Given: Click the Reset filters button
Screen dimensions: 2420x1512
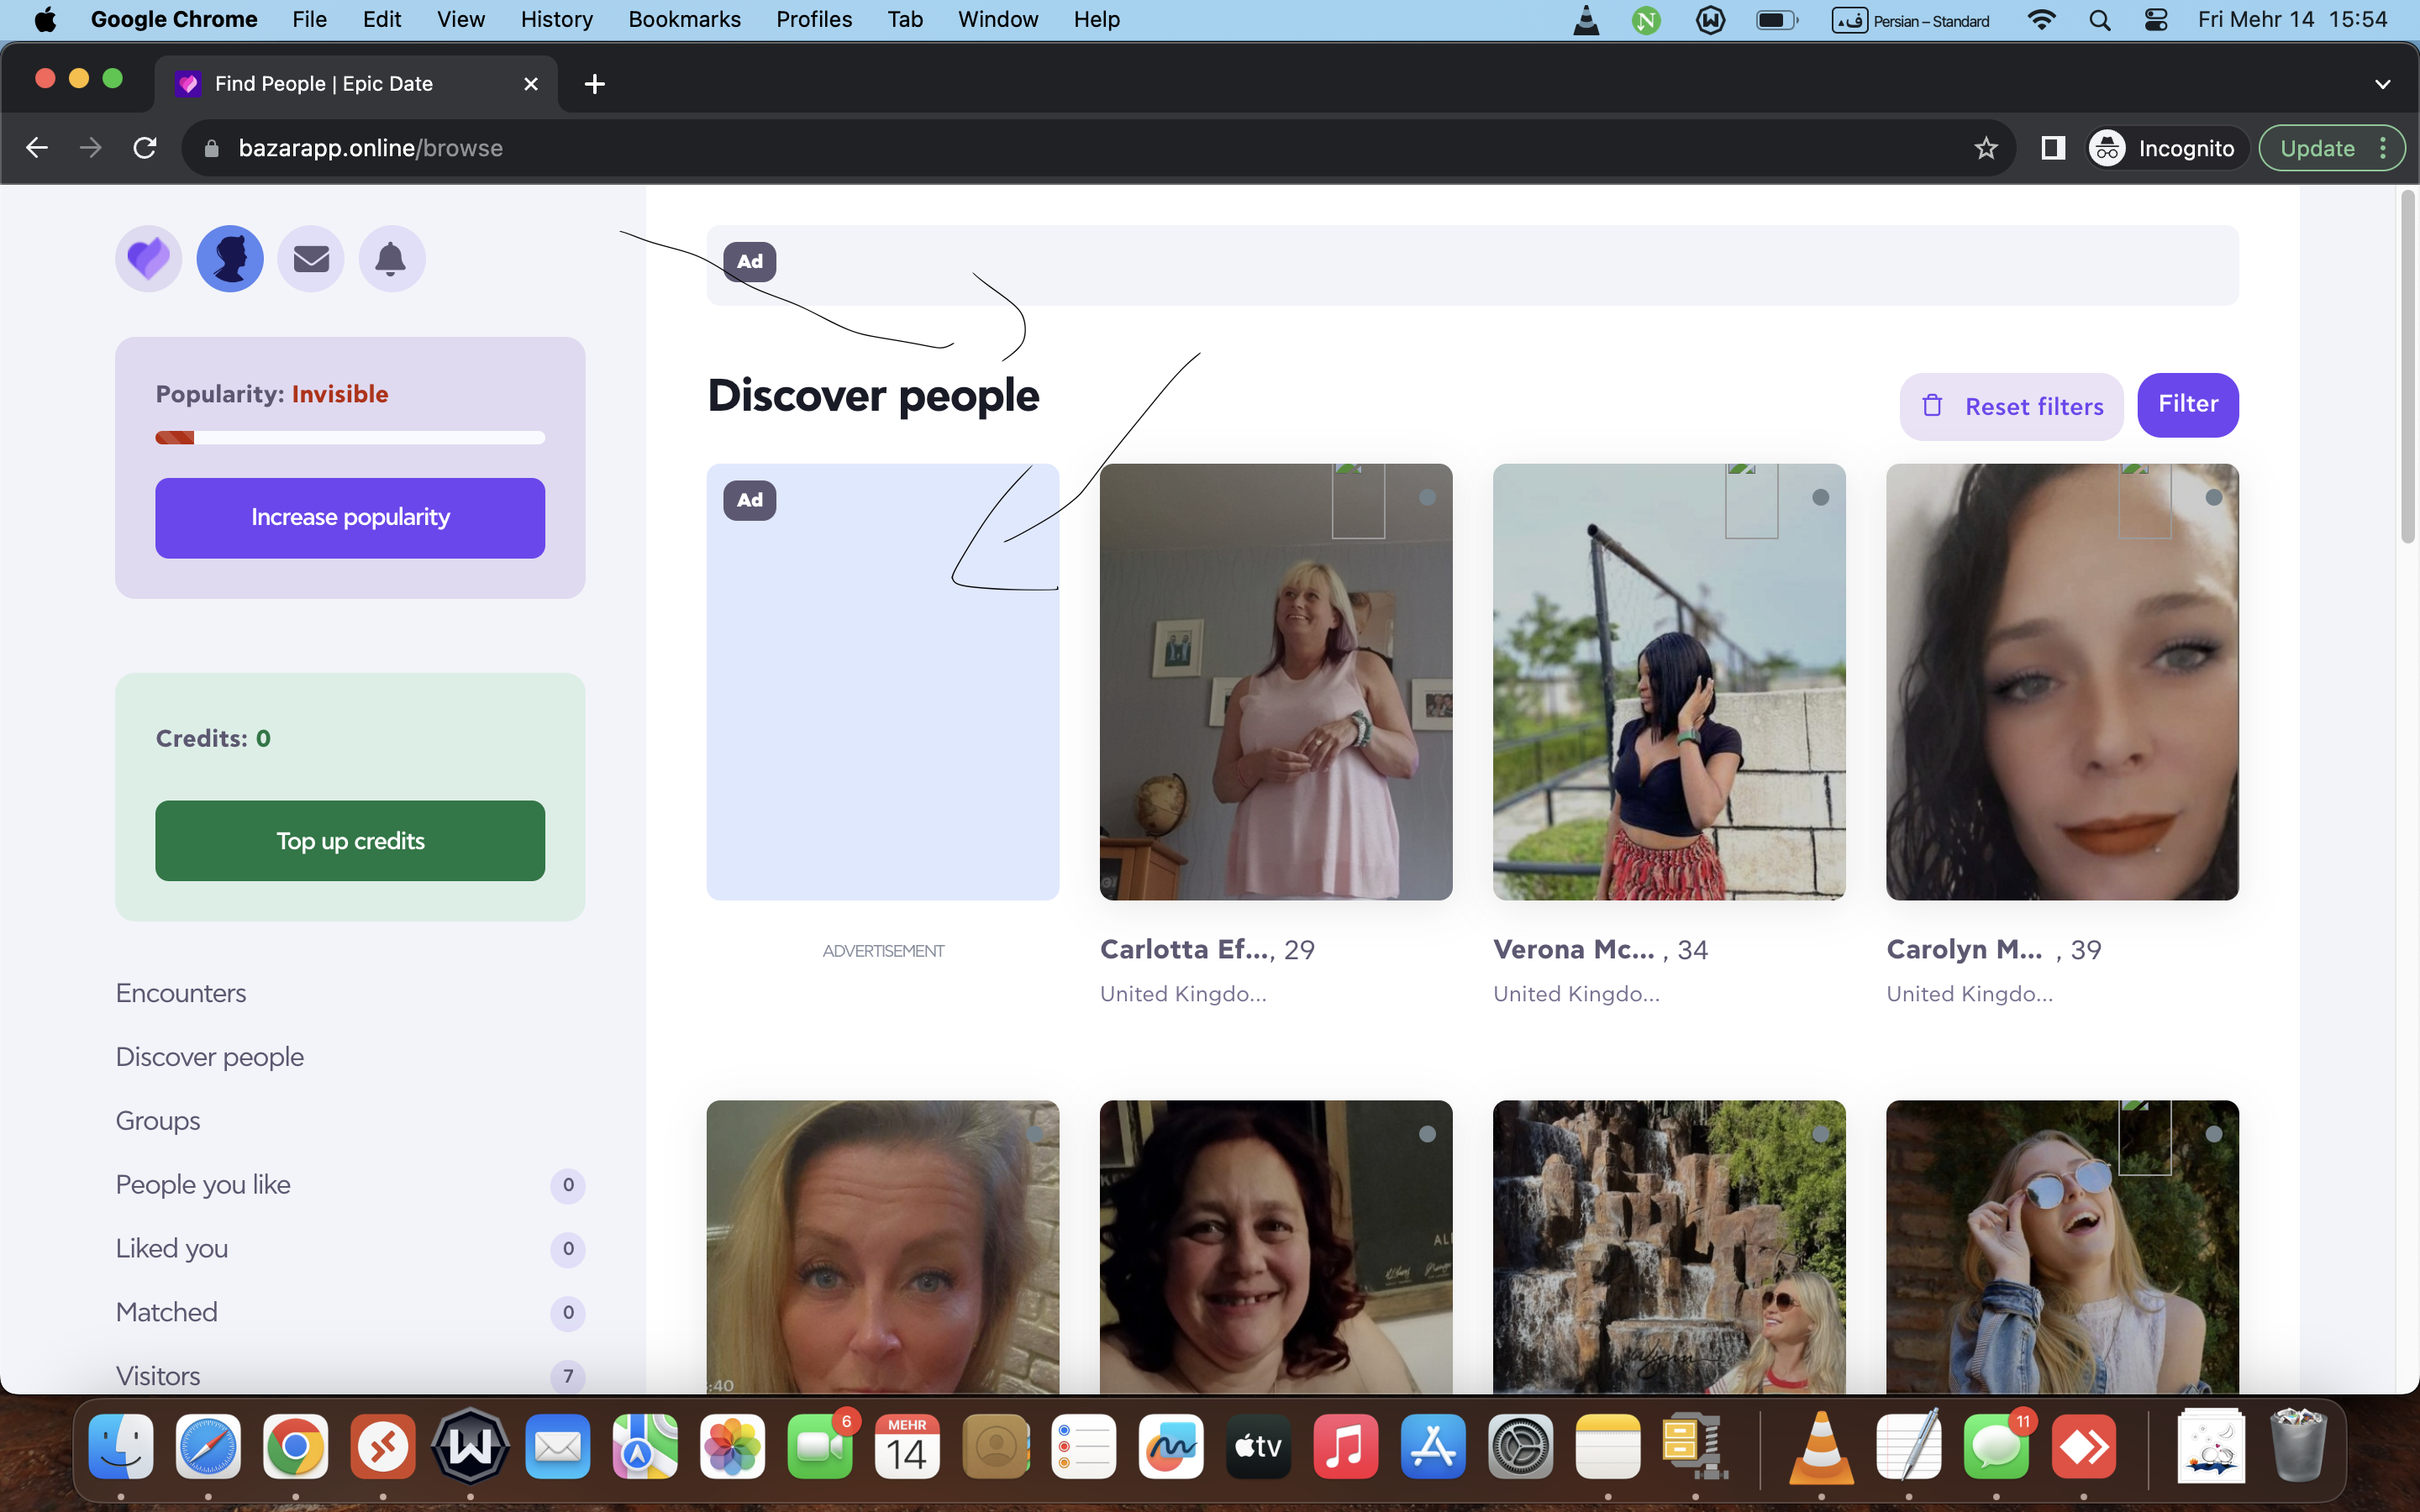Looking at the screenshot, I should tap(2012, 406).
